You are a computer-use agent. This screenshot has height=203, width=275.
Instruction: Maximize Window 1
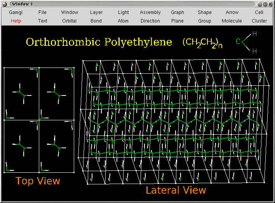265,4
